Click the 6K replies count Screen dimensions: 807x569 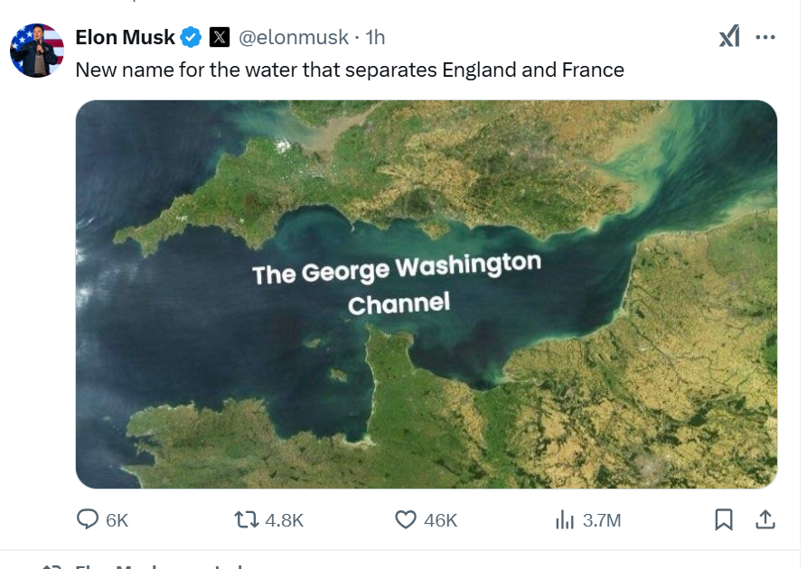pyautogui.click(x=117, y=520)
